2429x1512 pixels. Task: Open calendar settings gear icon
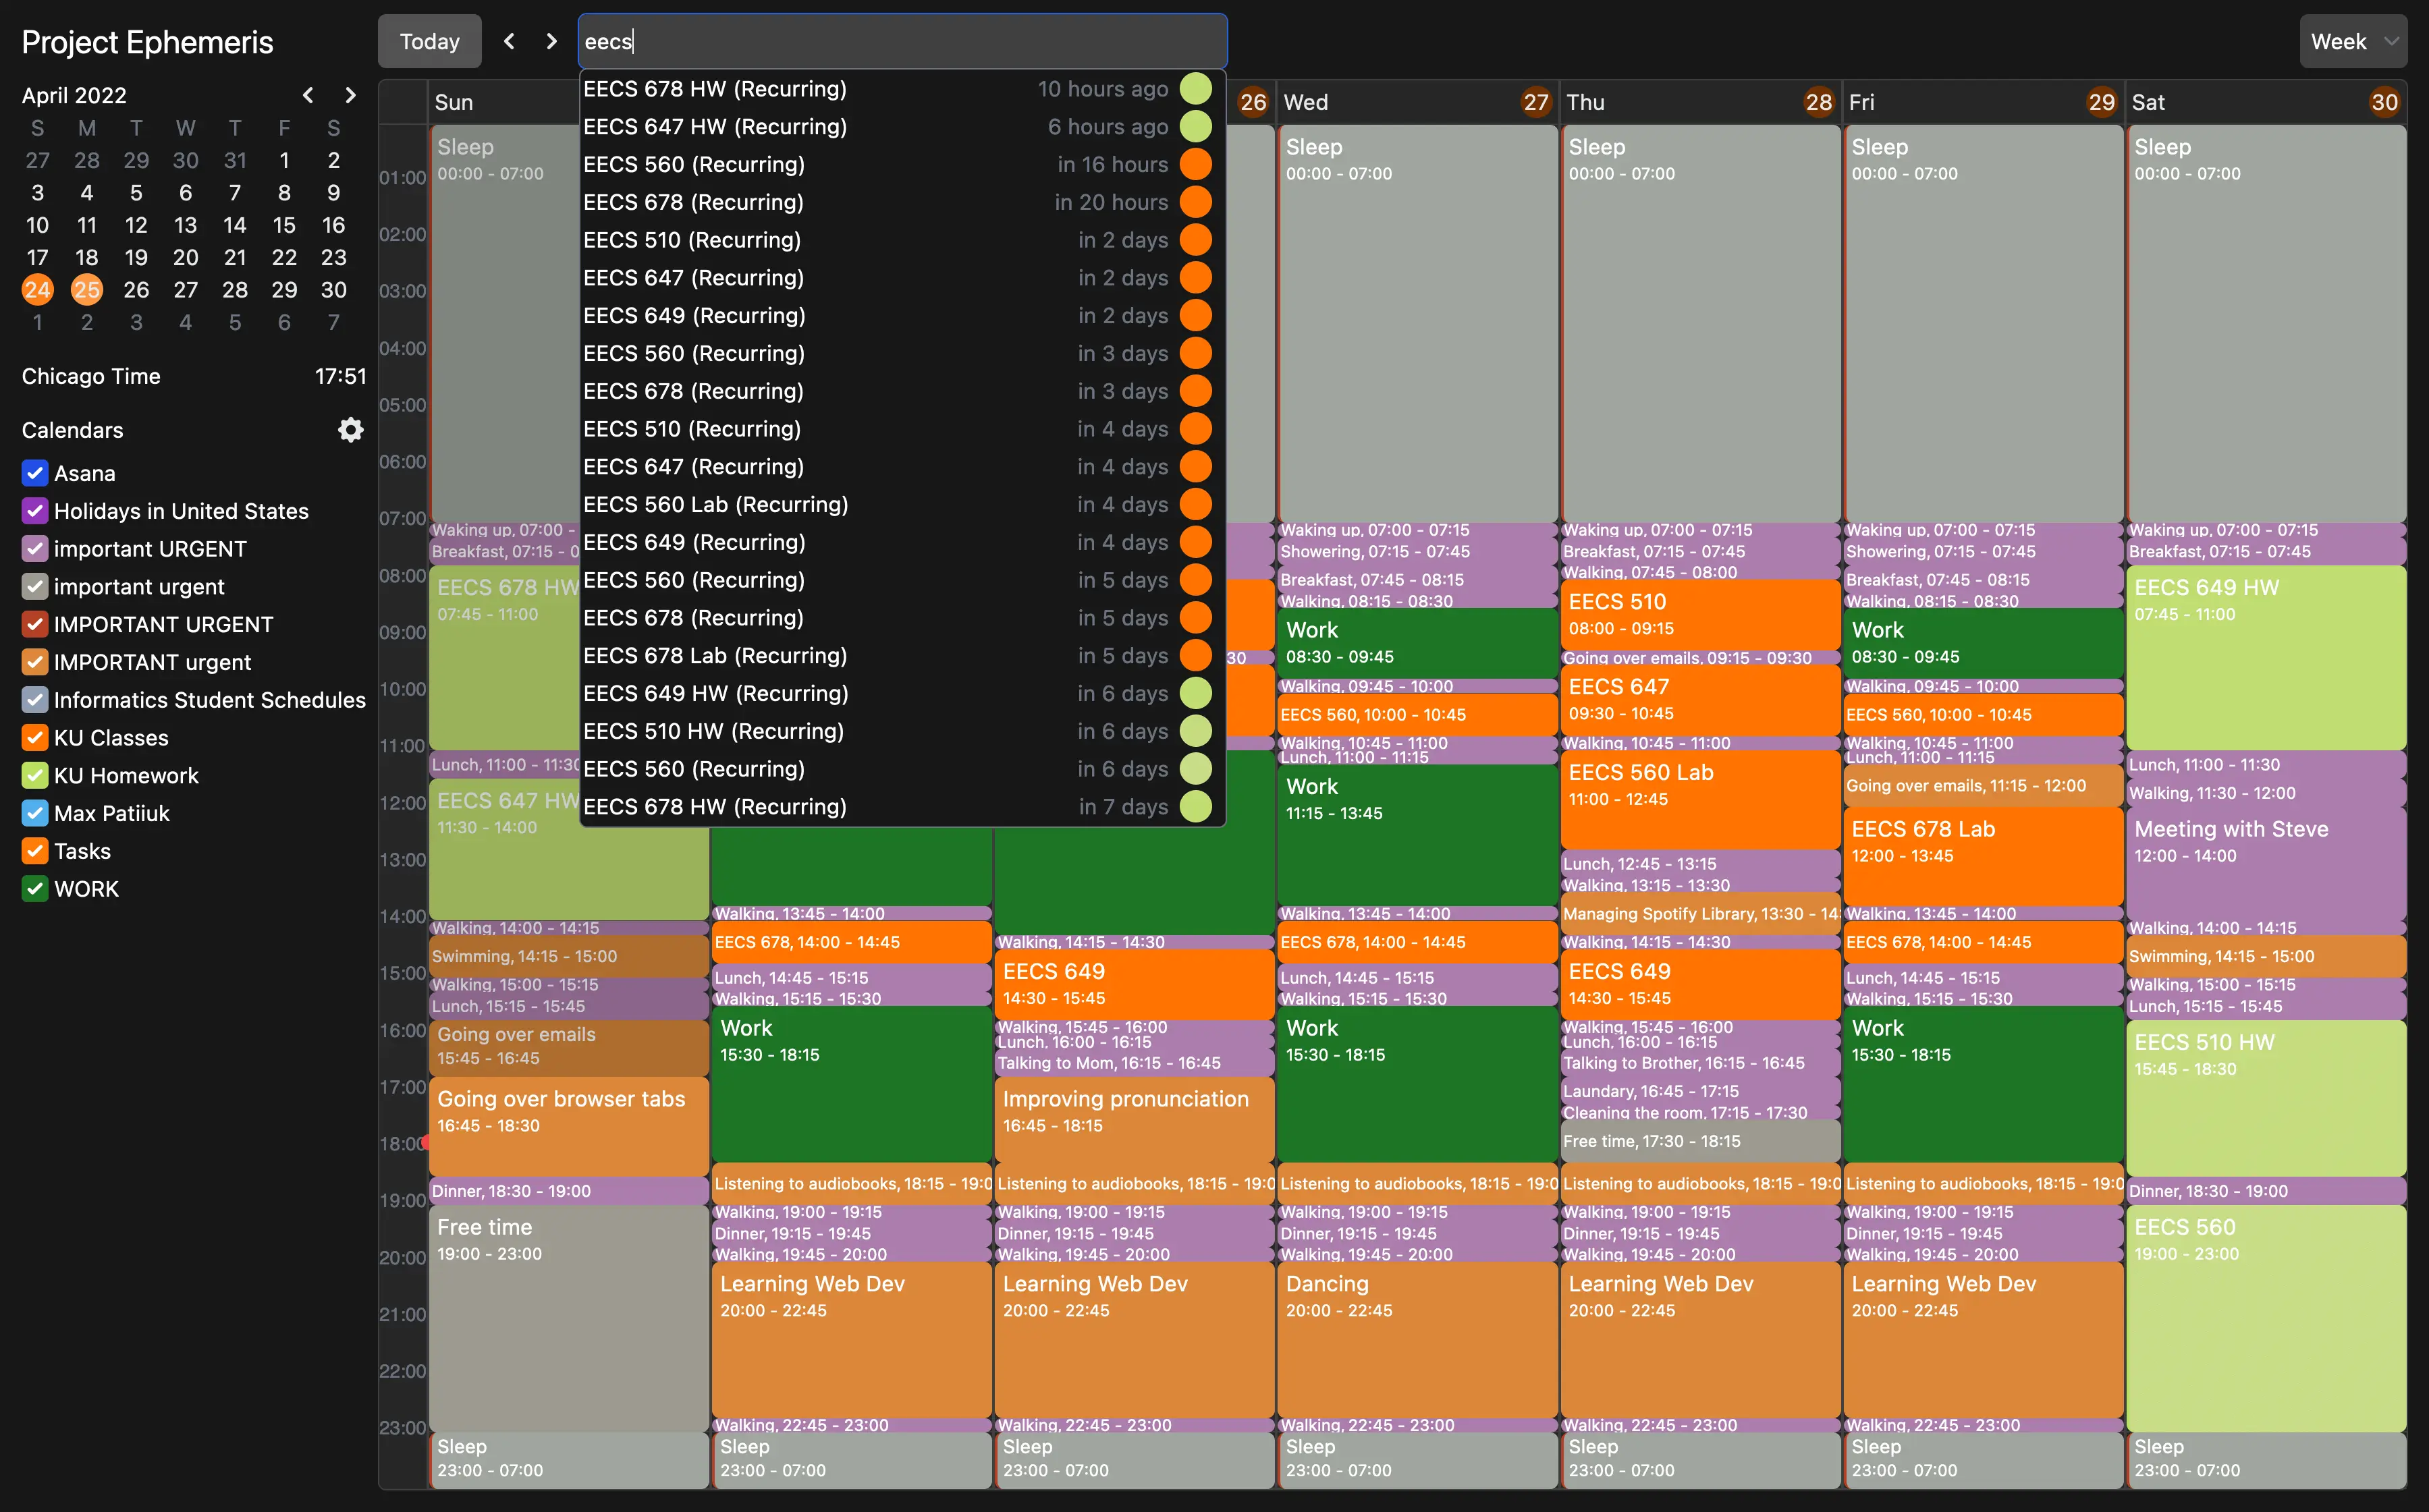point(350,430)
